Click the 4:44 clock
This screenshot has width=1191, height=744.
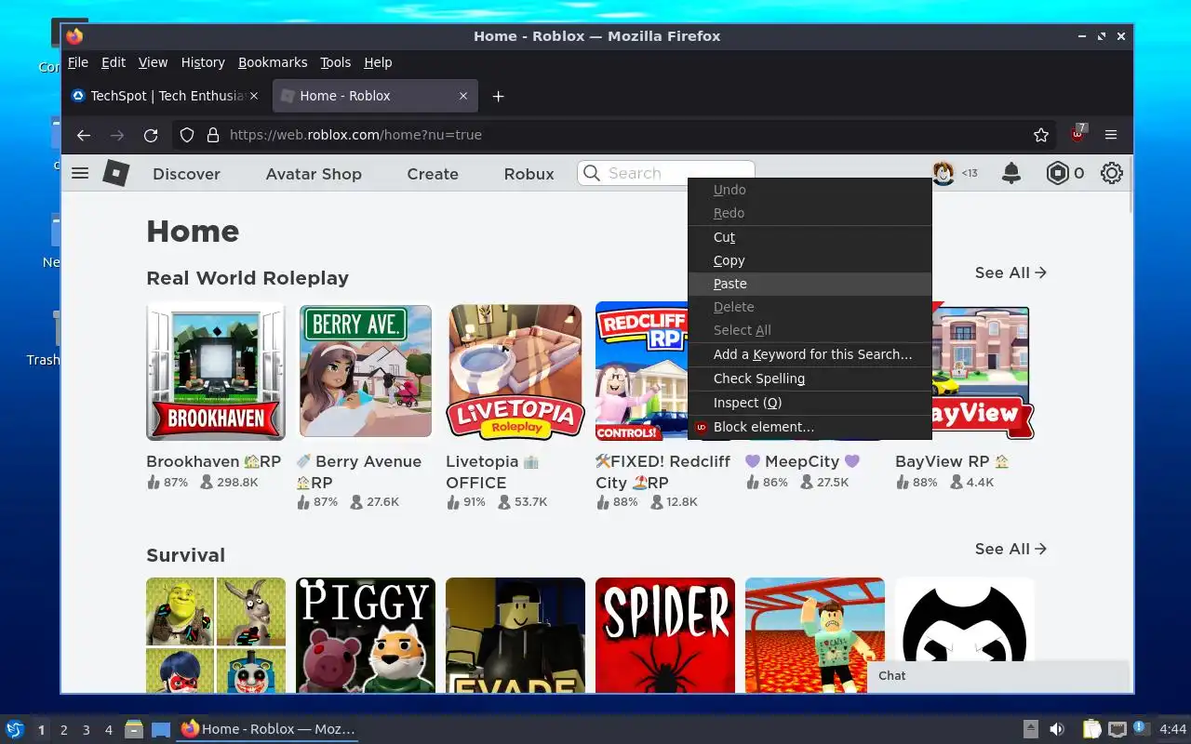pos(1172,729)
